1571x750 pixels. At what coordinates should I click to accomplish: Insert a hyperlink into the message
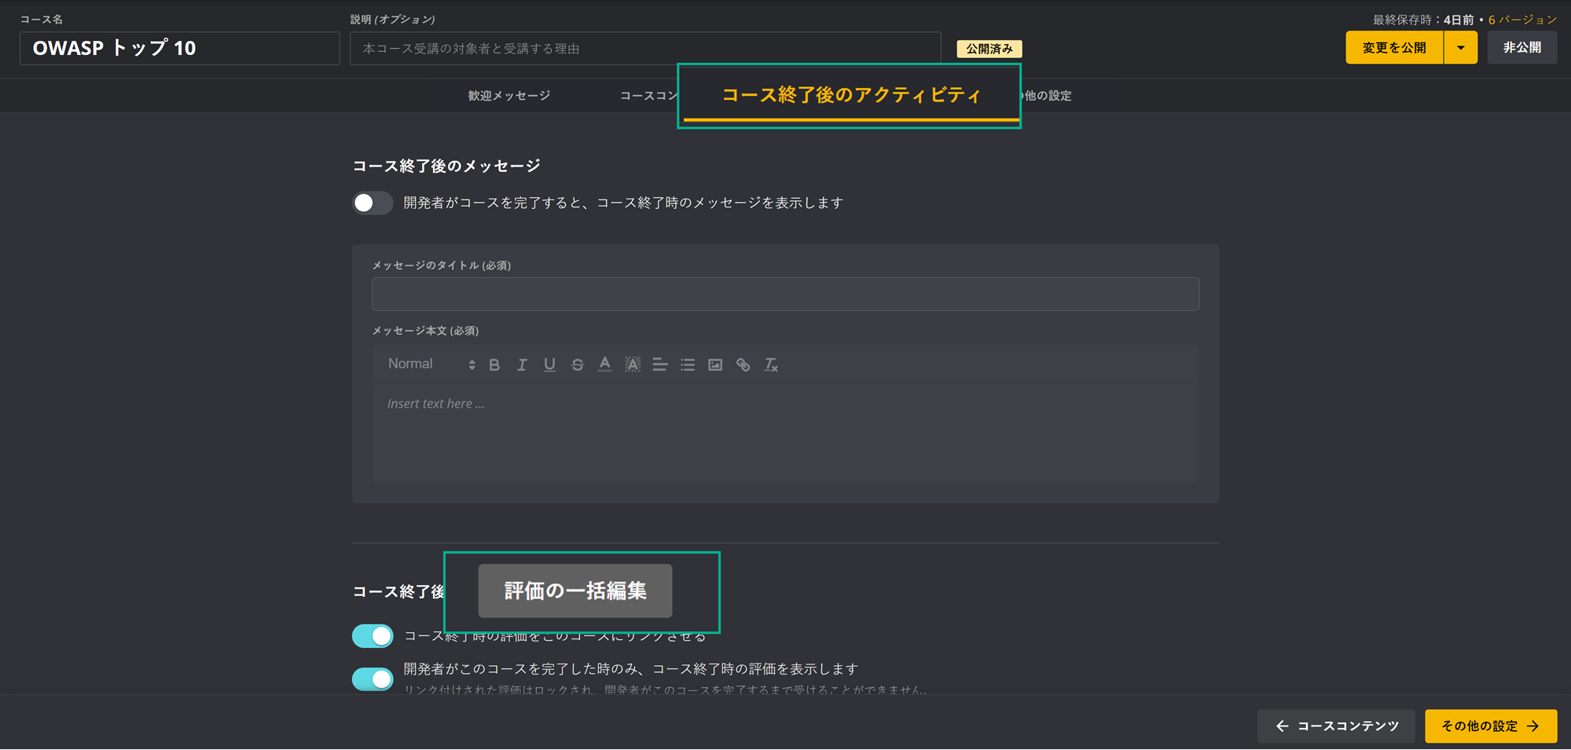click(x=743, y=364)
